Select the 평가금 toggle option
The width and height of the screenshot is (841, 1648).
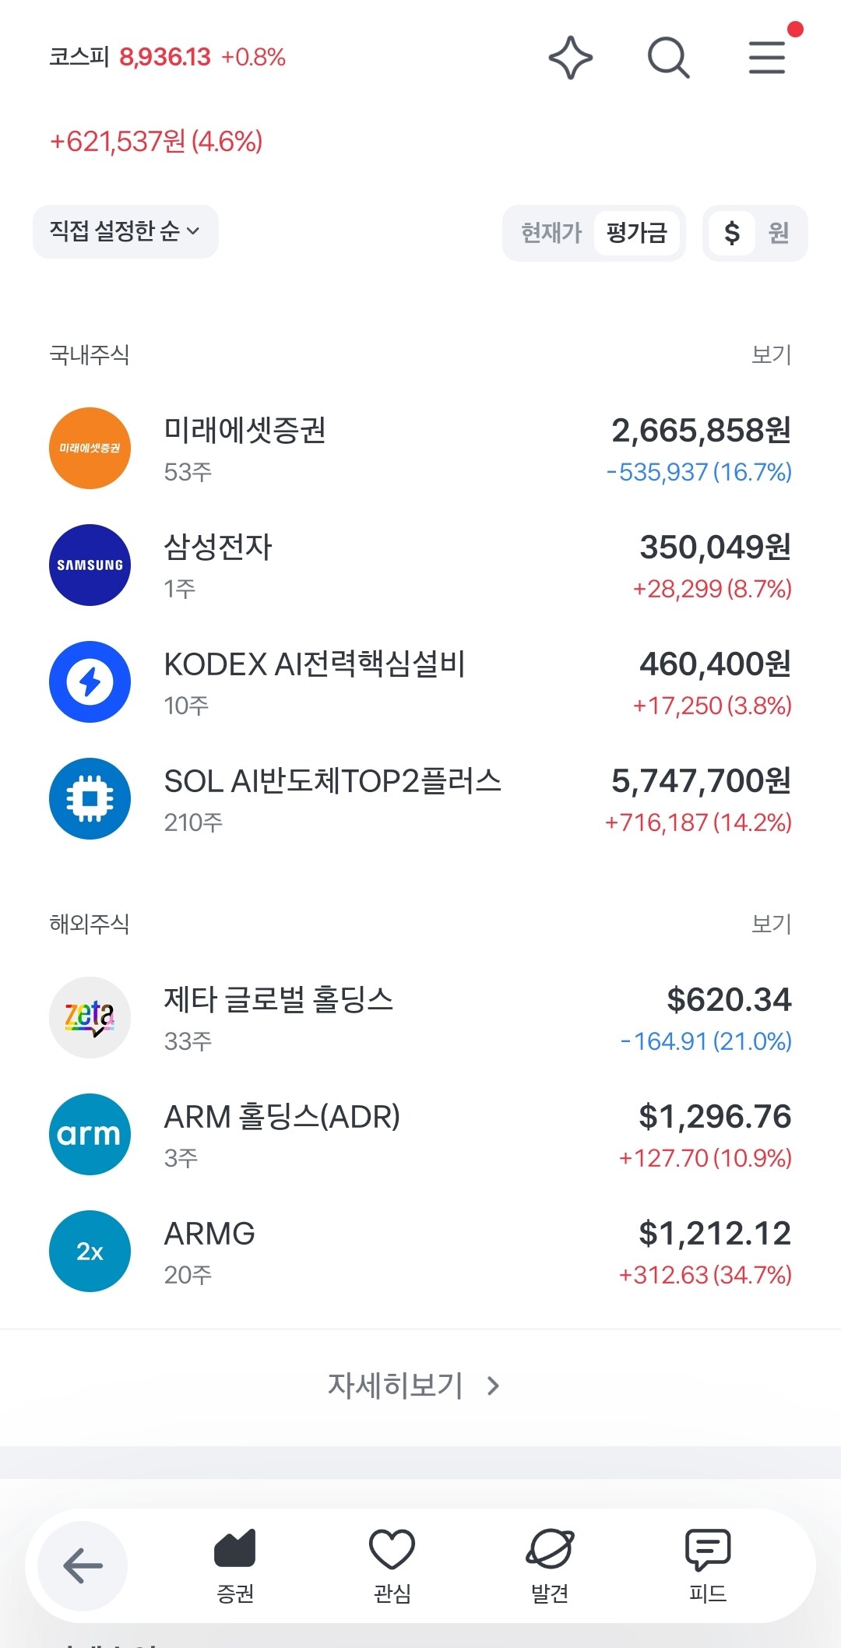[x=637, y=233]
